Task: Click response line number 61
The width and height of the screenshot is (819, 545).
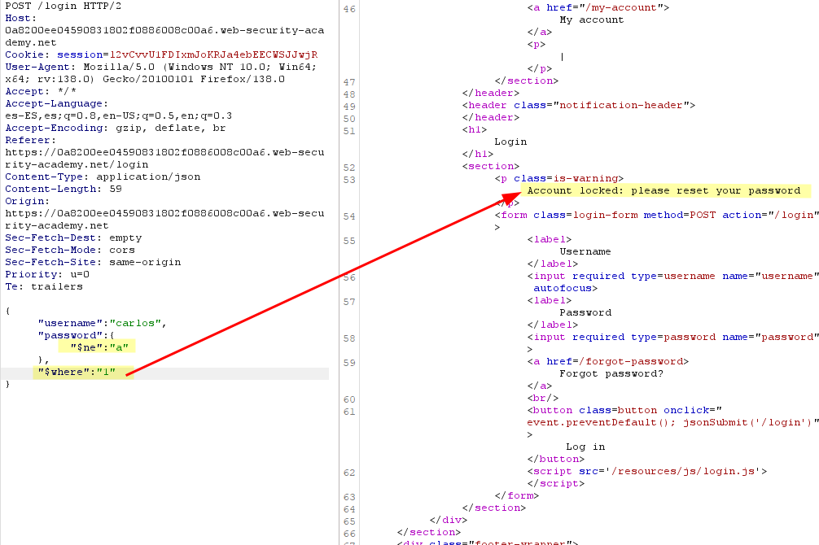Action: 349,412
